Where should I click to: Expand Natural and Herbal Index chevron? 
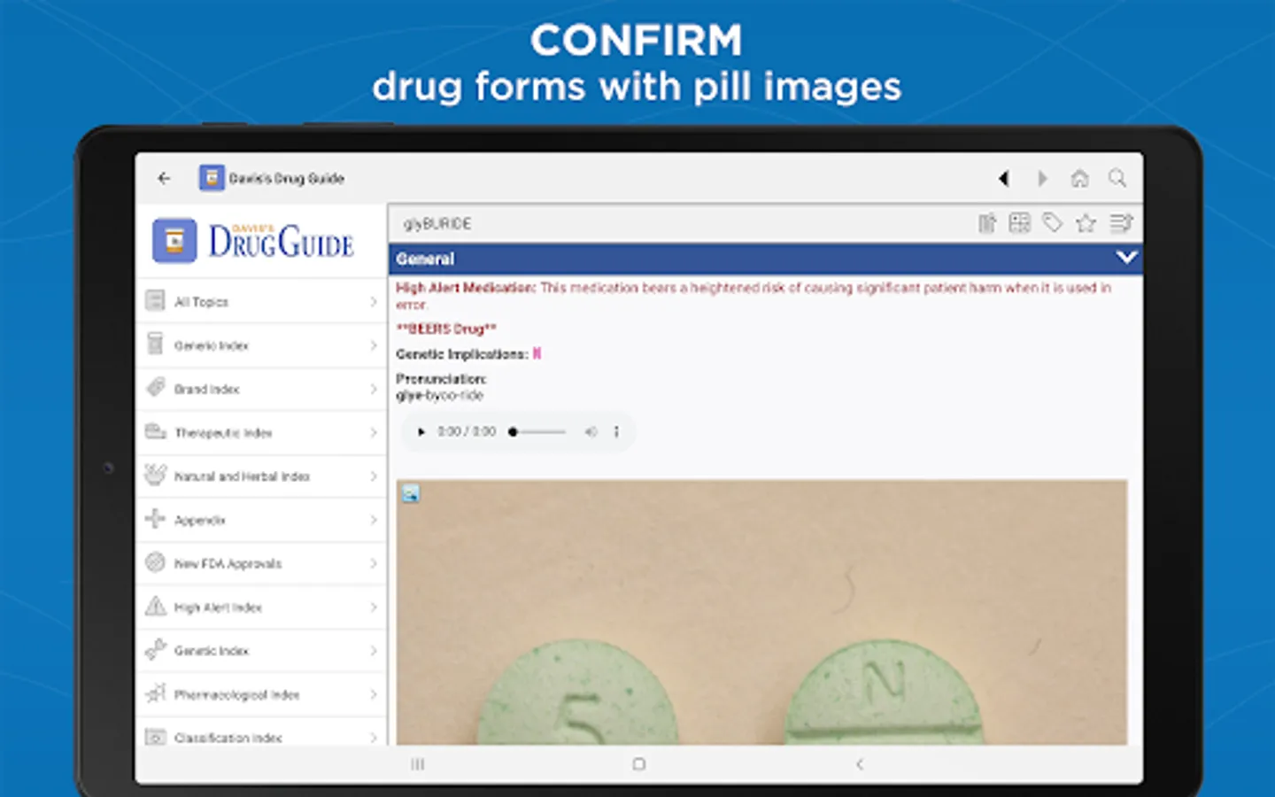coord(373,476)
